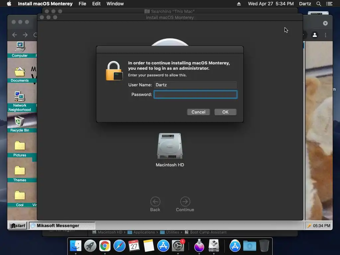Screen dimensions: 340x255
Task: Open the browser three-dot menu
Action: click(x=325, y=35)
